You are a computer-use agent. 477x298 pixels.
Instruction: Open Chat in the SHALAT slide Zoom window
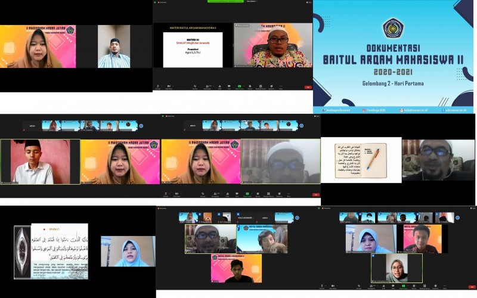tap(229, 86)
